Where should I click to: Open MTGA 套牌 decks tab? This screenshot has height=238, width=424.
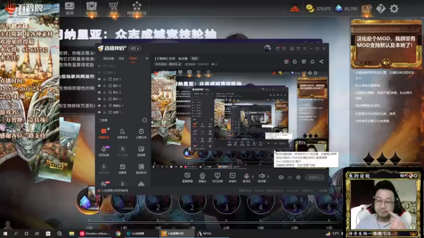(69, 8)
